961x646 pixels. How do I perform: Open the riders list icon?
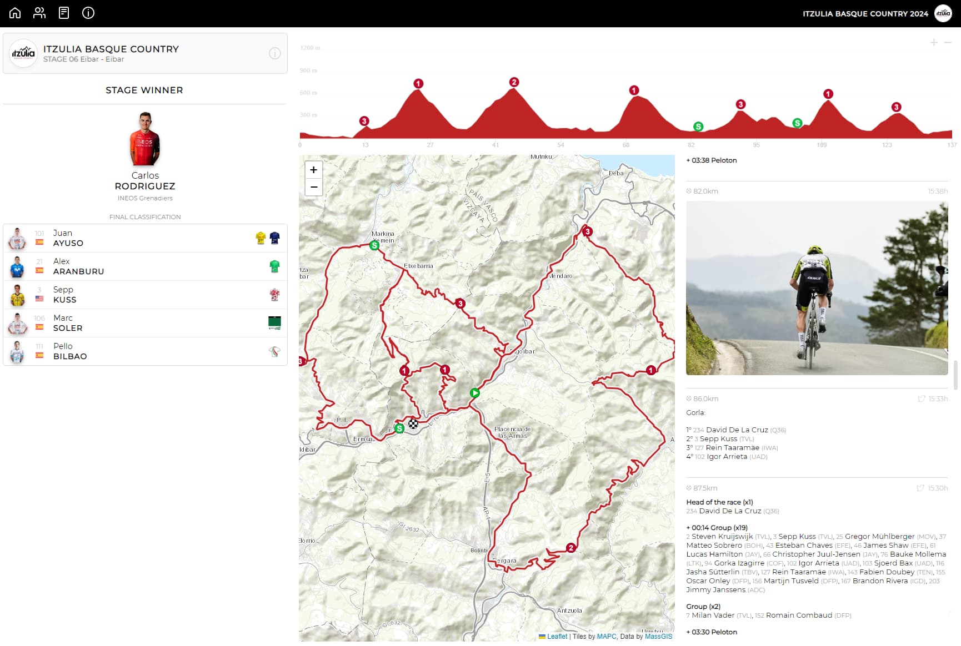point(39,13)
